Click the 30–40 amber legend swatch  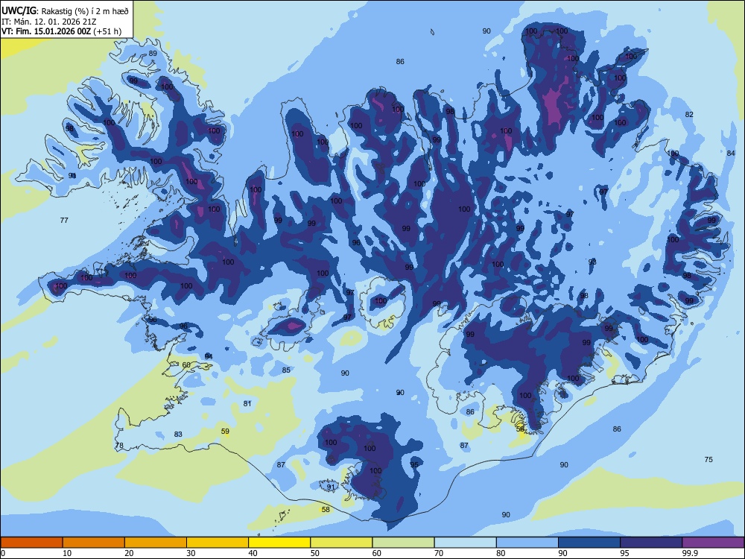218,543
